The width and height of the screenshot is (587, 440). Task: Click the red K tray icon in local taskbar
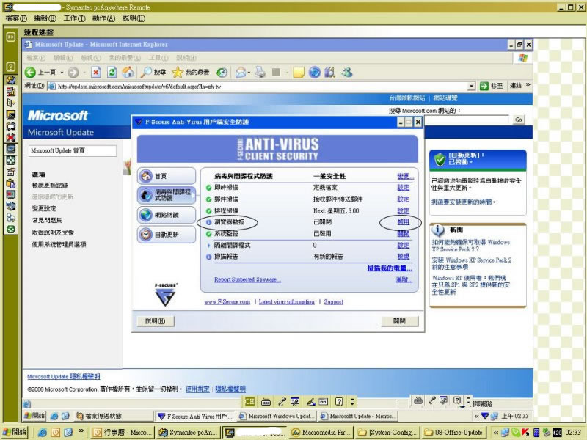click(x=525, y=433)
